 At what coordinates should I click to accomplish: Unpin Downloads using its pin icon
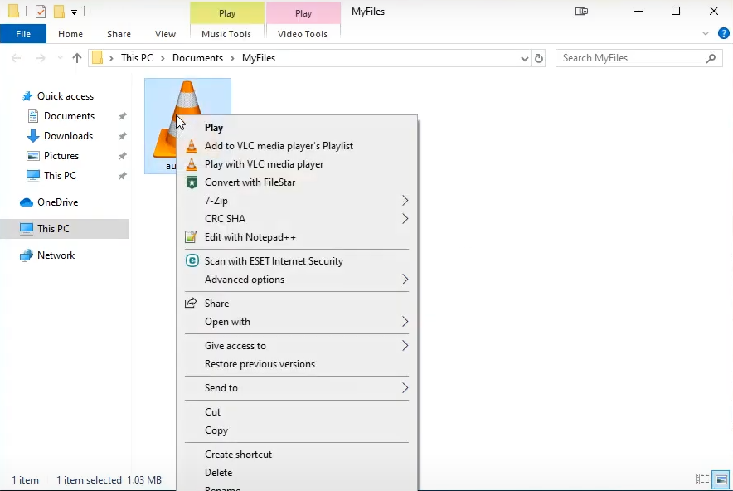point(123,136)
